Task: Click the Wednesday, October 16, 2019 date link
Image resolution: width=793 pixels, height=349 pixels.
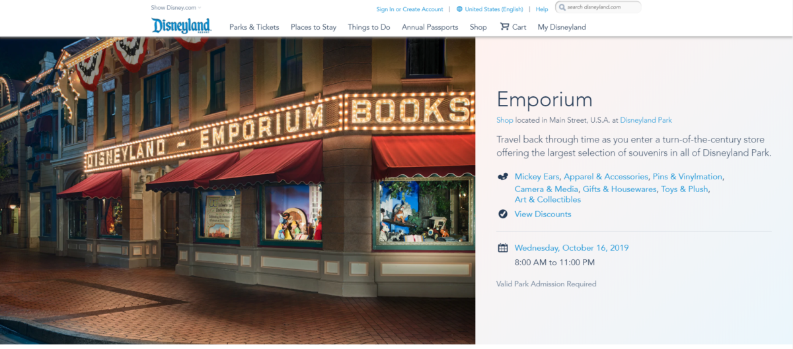Action: [x=572, y=248]
